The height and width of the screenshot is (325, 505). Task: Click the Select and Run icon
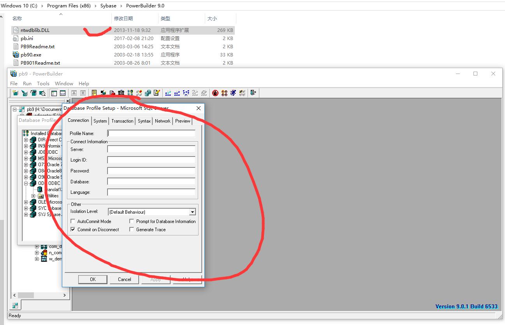(242, 93)
